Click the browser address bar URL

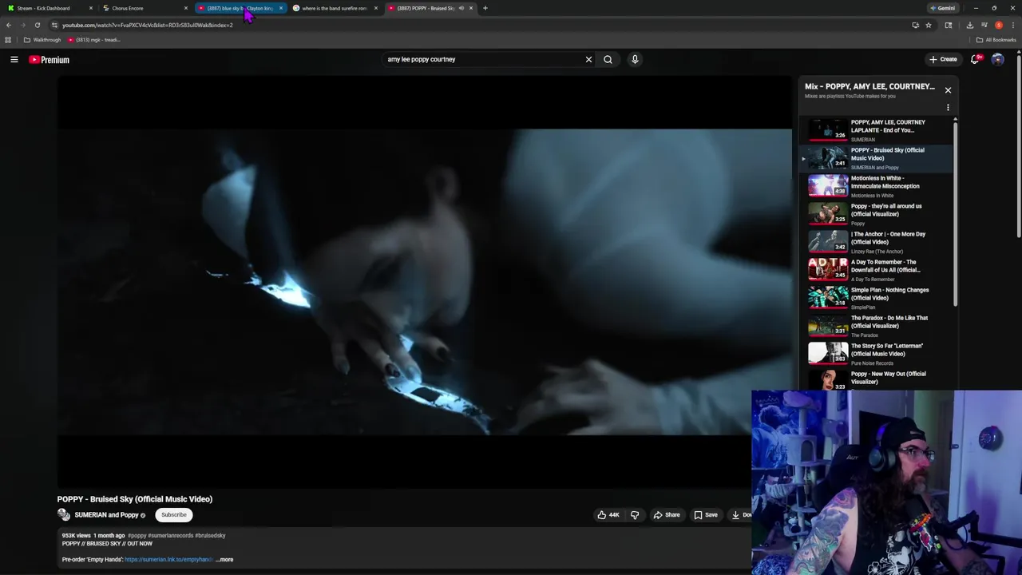pos(148,25)
